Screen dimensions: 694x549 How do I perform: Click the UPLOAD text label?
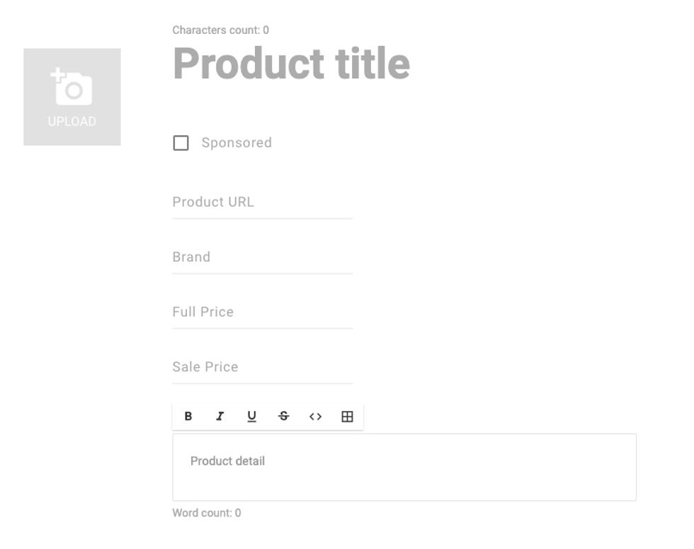point(72,122)
